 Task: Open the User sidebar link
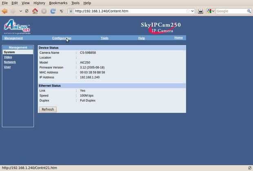(7, 67)
